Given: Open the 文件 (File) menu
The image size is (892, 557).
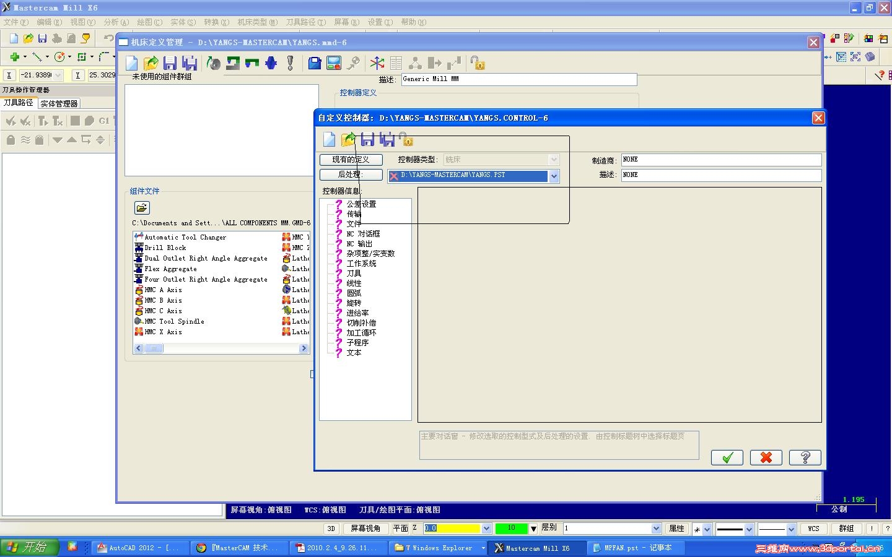Looking at the screenshot, I should tap(15, 22).
